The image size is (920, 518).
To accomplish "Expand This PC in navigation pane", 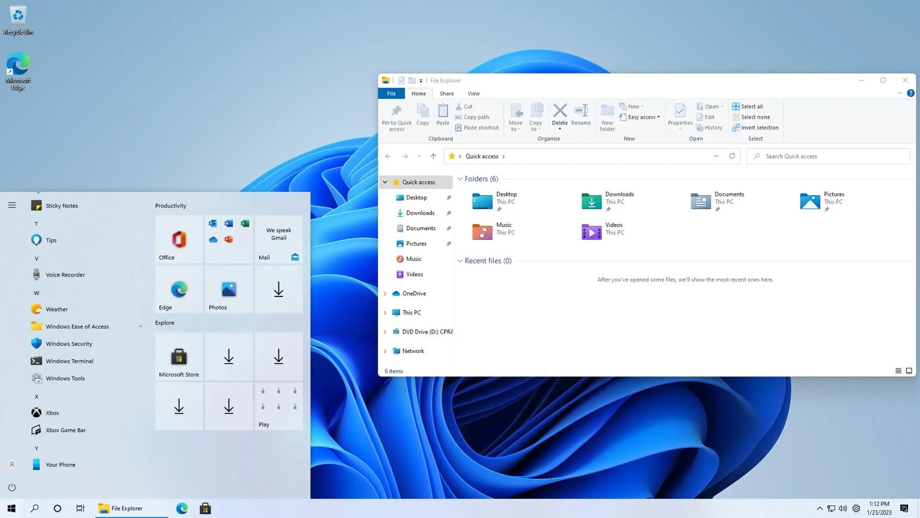I will point(385,313).
